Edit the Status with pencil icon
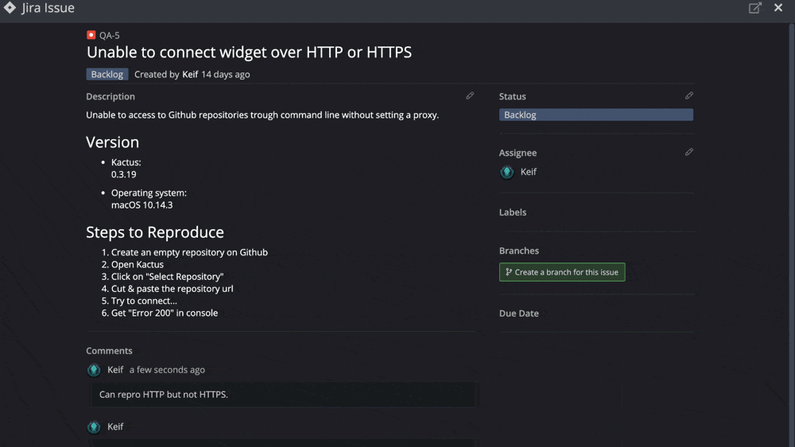 [689, 95]
